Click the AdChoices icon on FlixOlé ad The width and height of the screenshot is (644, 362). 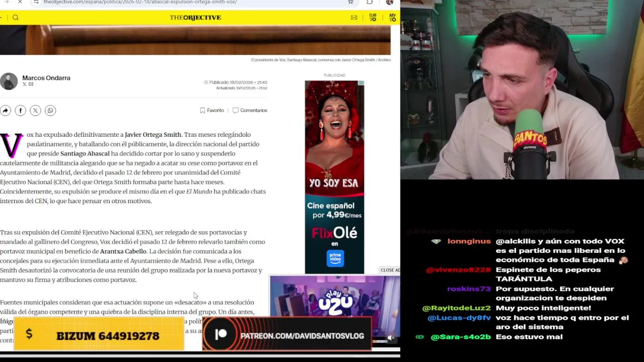361,83
